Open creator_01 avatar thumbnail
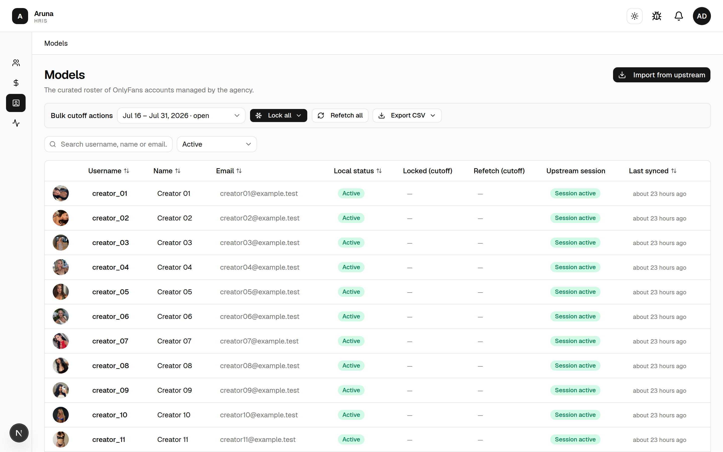The image size is (723, 452). tap(61, 193)
